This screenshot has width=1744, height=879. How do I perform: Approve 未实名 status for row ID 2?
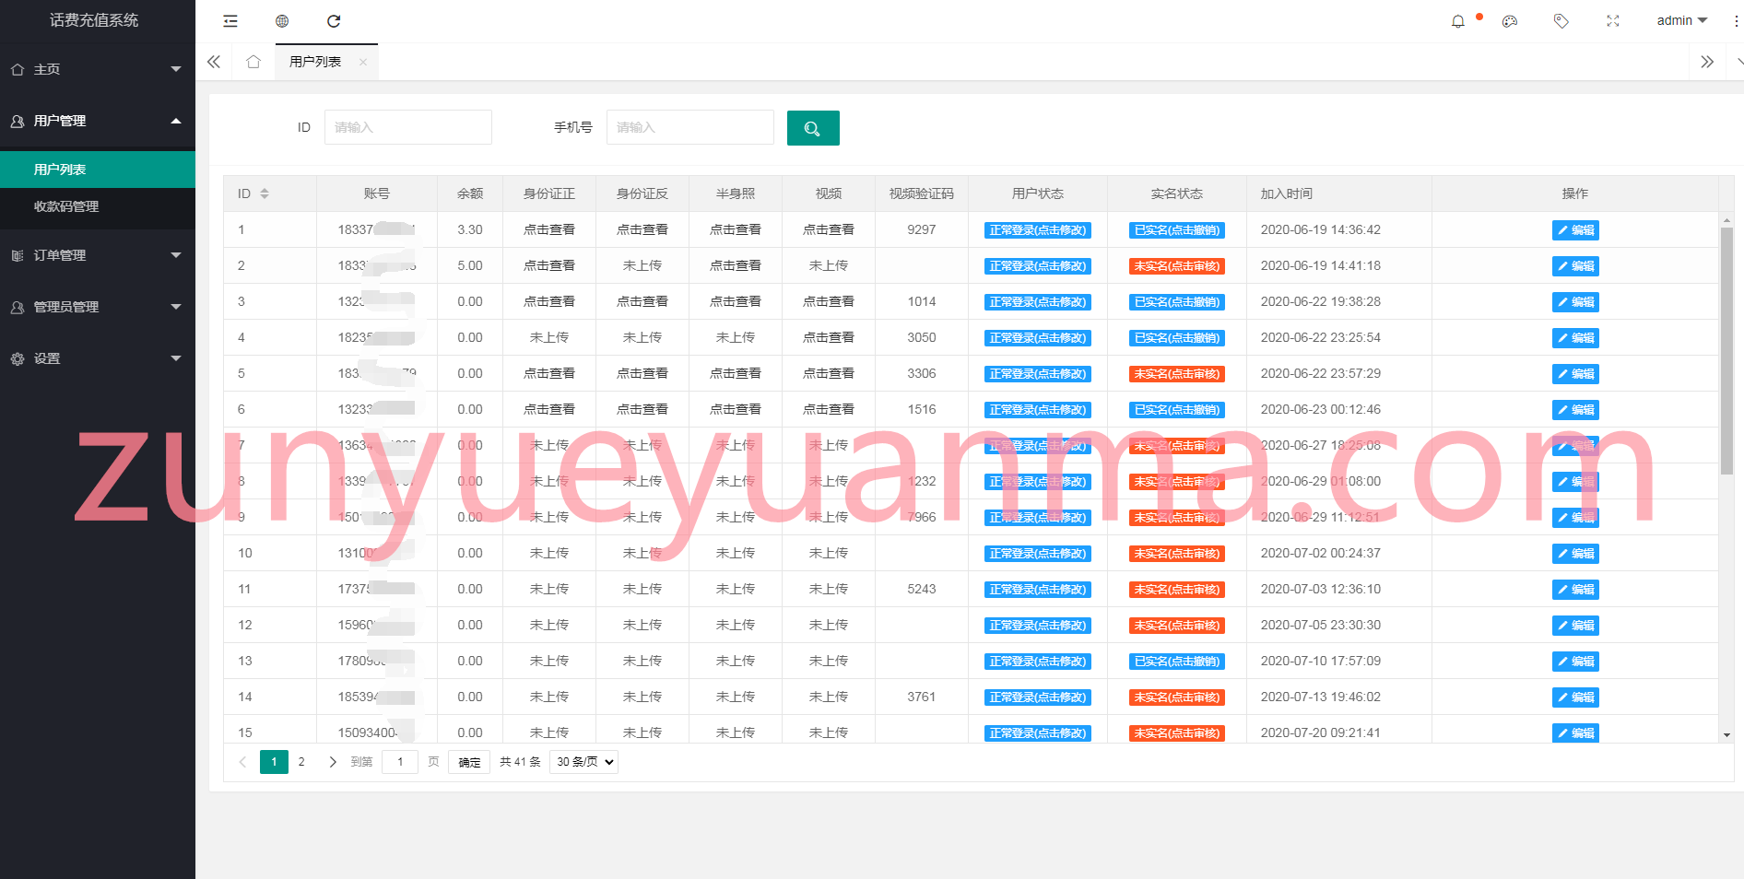coord(1177,266)
